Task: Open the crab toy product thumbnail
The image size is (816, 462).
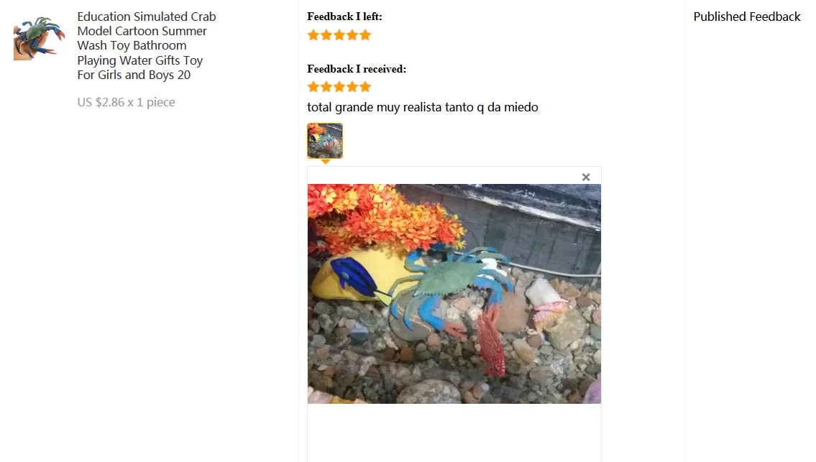Action: click(x=40, y=38)
